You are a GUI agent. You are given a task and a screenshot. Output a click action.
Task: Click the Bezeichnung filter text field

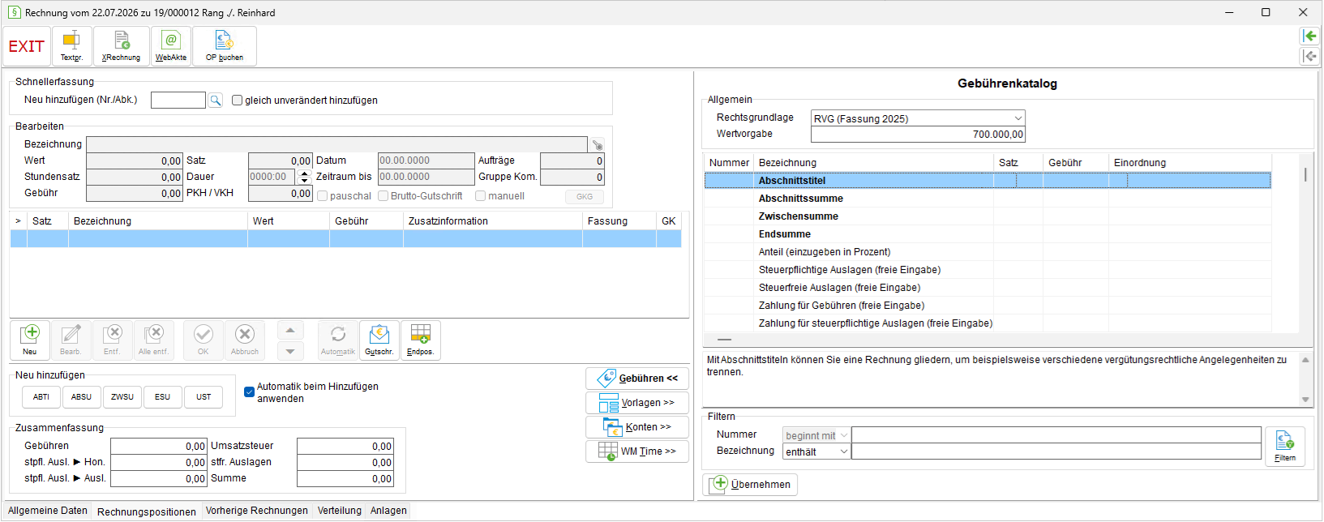coord(1056,451)
